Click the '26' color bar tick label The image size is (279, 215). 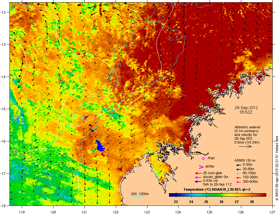[221, 202]
